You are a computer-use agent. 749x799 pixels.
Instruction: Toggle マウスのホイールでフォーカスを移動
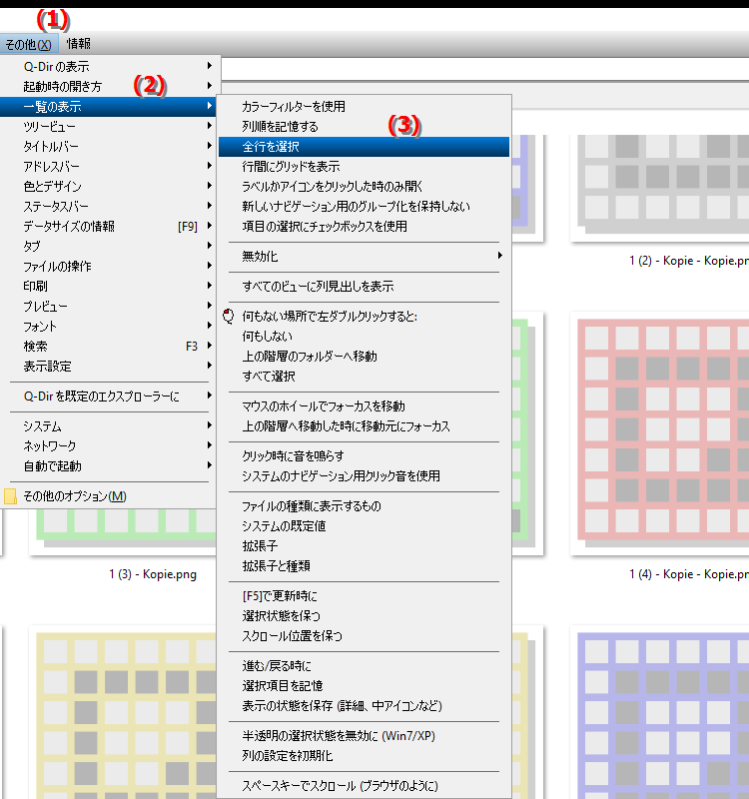364,406
